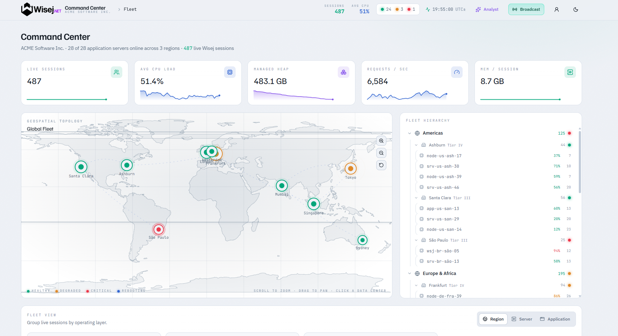This screenshot has width=618, height=336.
Task: Collapse the Frankfurt Tier IV node
Action: tap(416, 285)
